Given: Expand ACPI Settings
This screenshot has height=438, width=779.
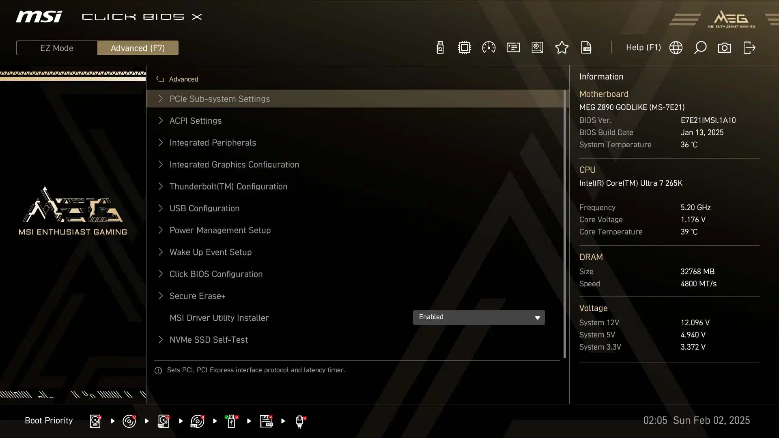Looking at the screenshot, I should [x=355, y=120].
